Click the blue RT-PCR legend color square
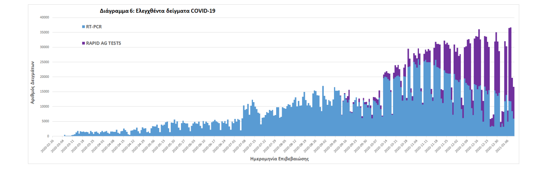The image size is (546, 180). [83, 27]
